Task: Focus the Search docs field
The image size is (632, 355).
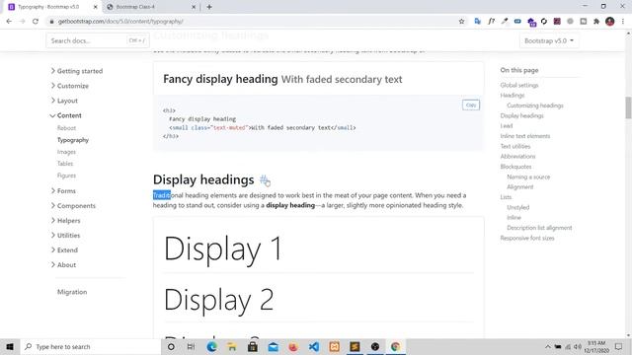Action: (x=98, y=40)
